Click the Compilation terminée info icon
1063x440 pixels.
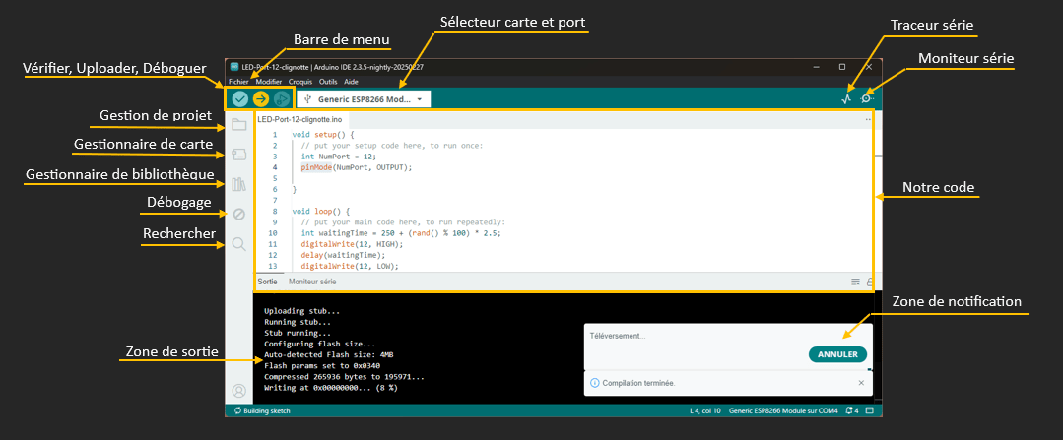[x=594, y=383]
